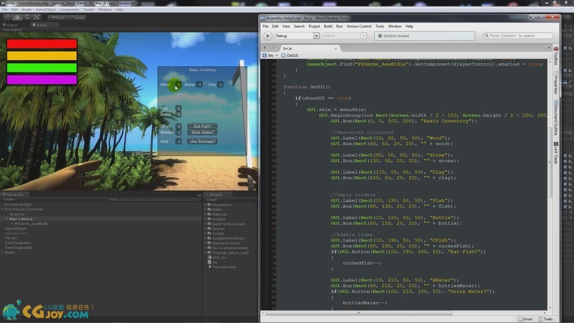Open MonoDevelop Tools menu
574x323 pixels.
(379, 26)
